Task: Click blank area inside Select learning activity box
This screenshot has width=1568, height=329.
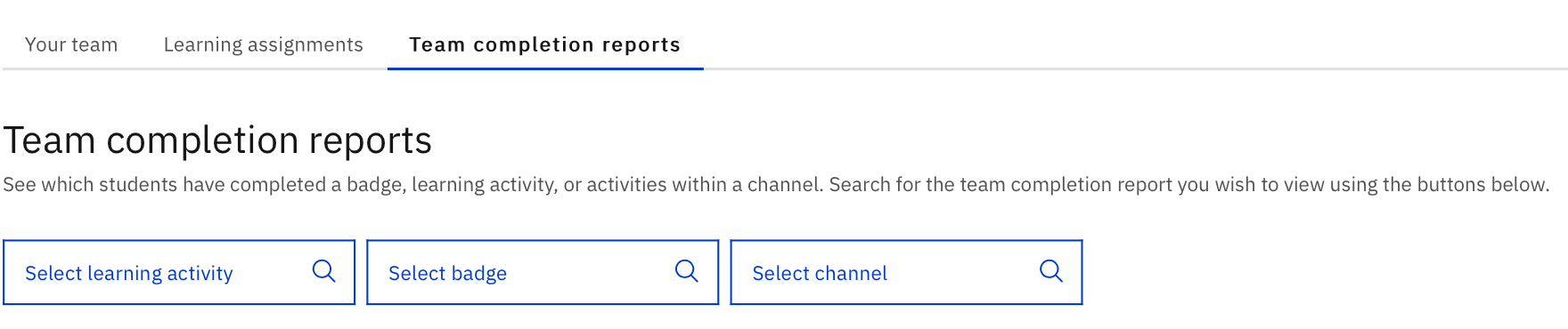Action: [272, 272]
